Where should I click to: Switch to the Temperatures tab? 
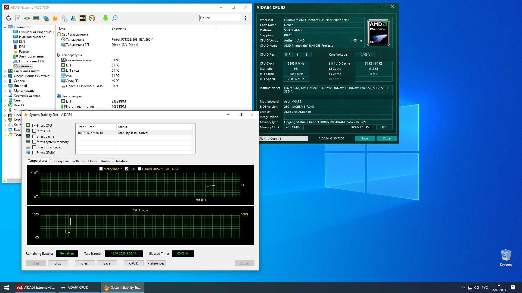click(x=38, y=161)
